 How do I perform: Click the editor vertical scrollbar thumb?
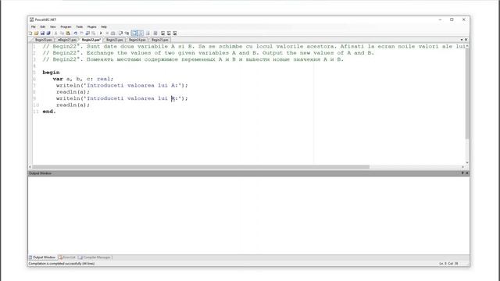(x=467, y=94)
